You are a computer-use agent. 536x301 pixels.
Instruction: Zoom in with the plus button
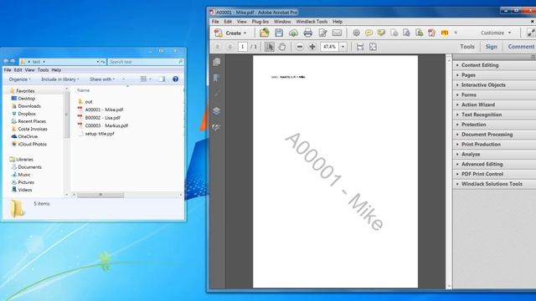coord(312,47)
